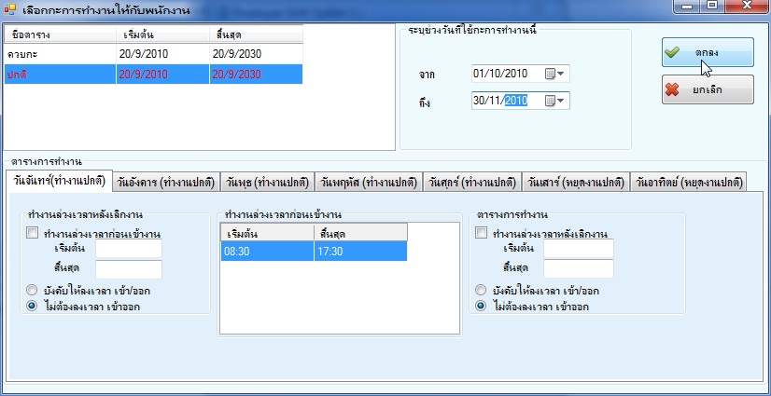Click right group เริ่มต้น time field
Image resolution: width=771 pixels, height=396 pixels.
pos(579,249)
